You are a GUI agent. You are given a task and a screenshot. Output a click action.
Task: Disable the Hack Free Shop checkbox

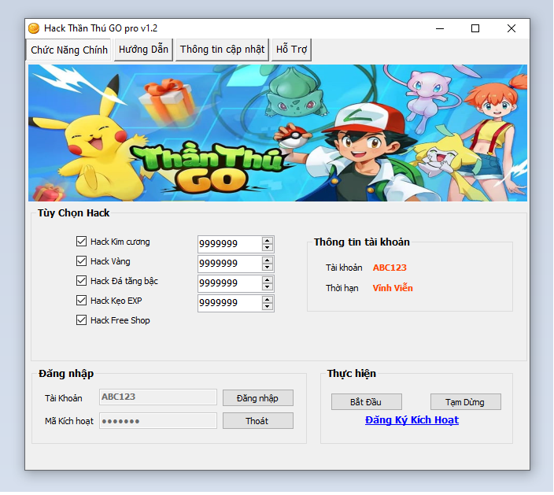(x=81, y=320)
